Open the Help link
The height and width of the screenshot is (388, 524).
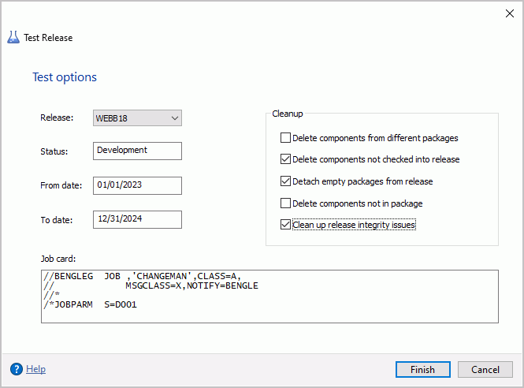35,369
